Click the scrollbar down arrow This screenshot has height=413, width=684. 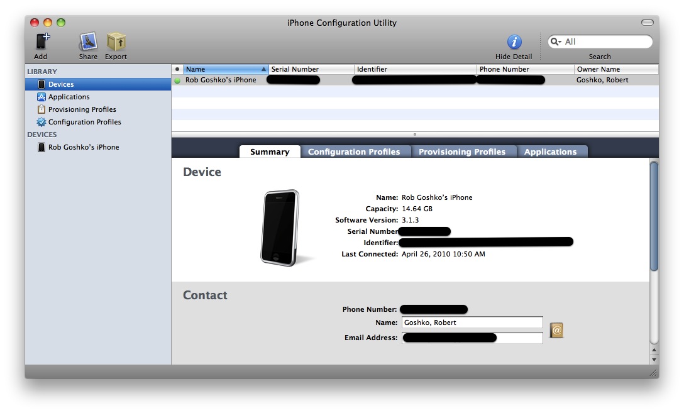tap(654, 360)
